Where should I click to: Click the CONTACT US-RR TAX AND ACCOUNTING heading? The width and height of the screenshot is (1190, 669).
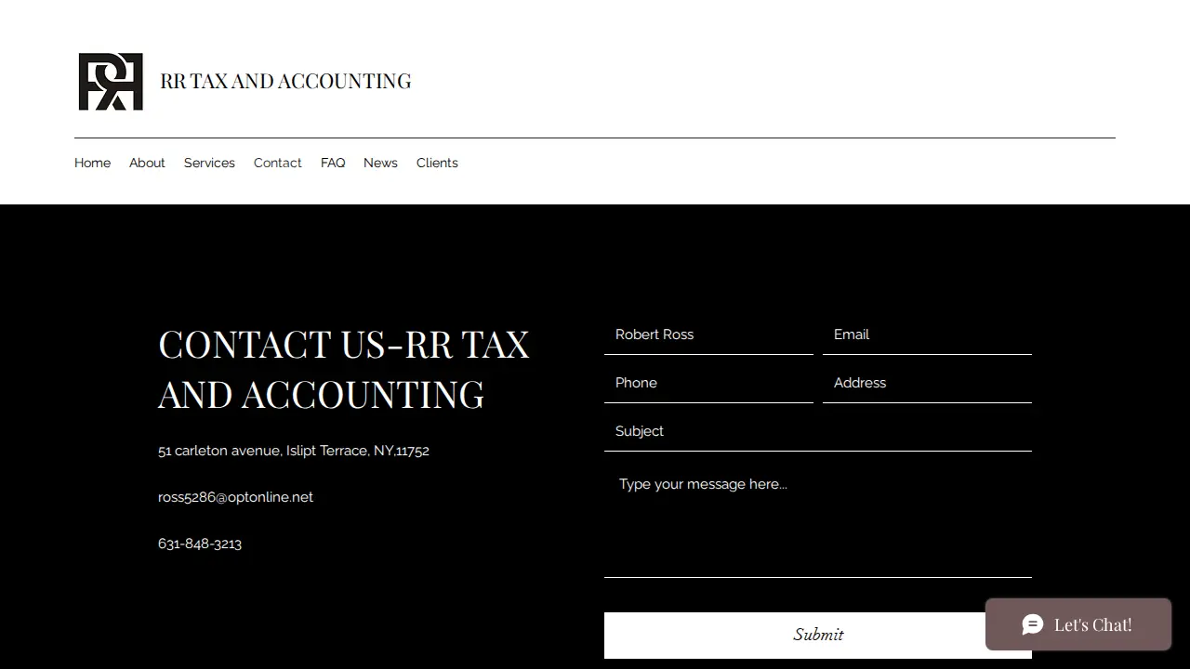[x=344, y=369]
